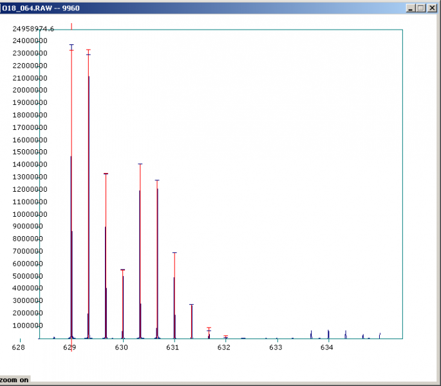Maximize the spectrum window
441x386 pixels.
click(421, 8)
